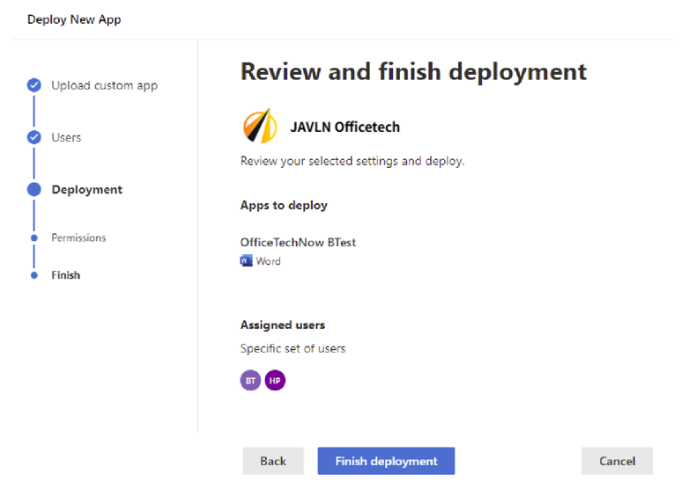Click the OfficeTechNow BTest app name
Image resolution: width=696 pixels, height=503 pixels.
298,243
